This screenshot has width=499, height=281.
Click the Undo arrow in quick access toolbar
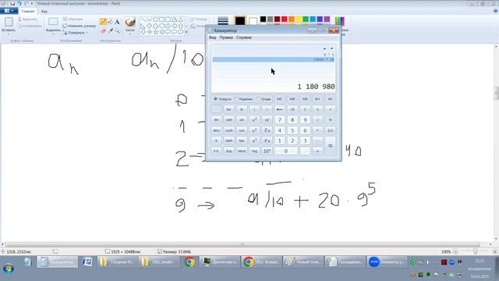(19, 3)
